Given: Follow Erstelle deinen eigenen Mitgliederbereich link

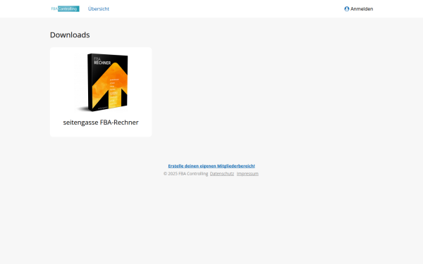Looking at the screenshot, I should (x=211, y=166).
